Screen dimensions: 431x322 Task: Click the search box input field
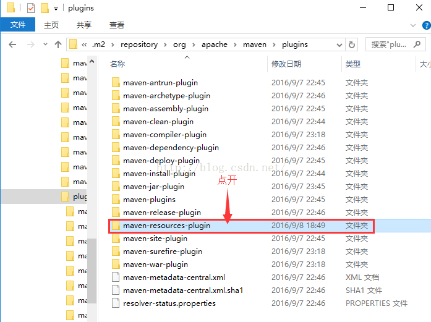pos(396,44)
